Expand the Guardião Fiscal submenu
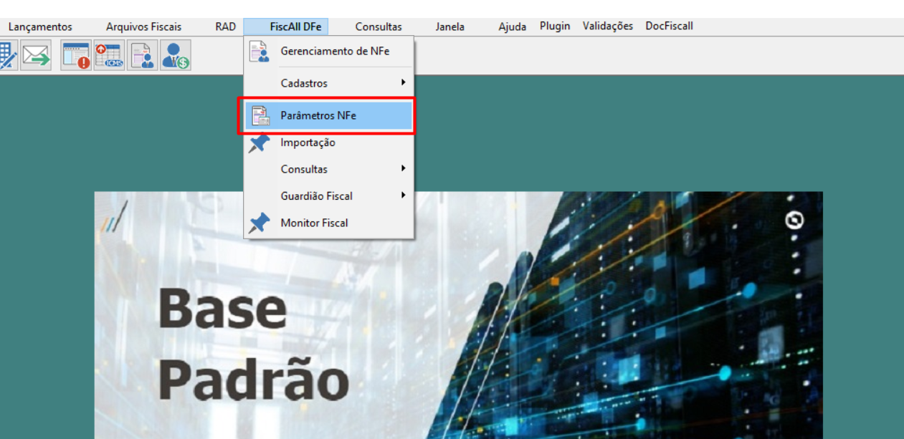 coord(329,196)
